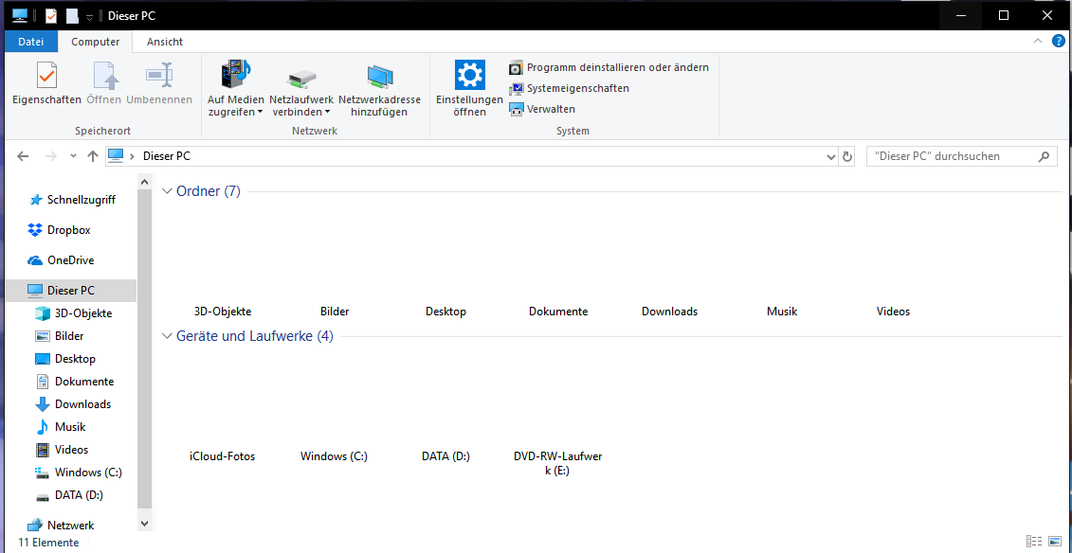
Task: Click the Bilder picture icon in the sidebar
Action: point(43,336)
